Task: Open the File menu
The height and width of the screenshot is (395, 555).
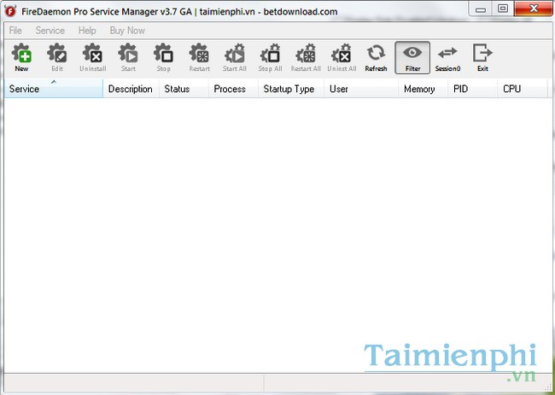Action: (15, 31)
